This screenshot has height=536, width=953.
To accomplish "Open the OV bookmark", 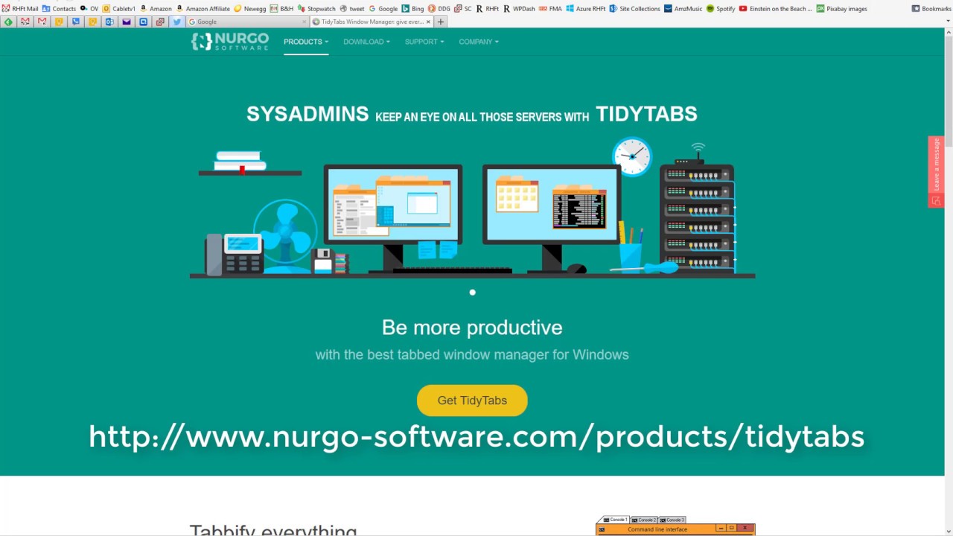I will click(x=89, y=8).
